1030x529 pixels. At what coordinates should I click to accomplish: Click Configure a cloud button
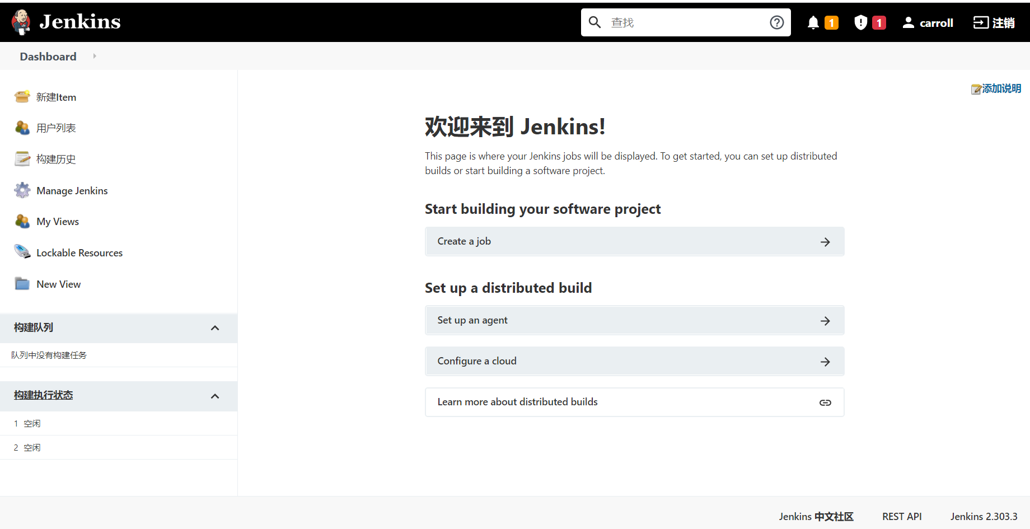[635, 361]
